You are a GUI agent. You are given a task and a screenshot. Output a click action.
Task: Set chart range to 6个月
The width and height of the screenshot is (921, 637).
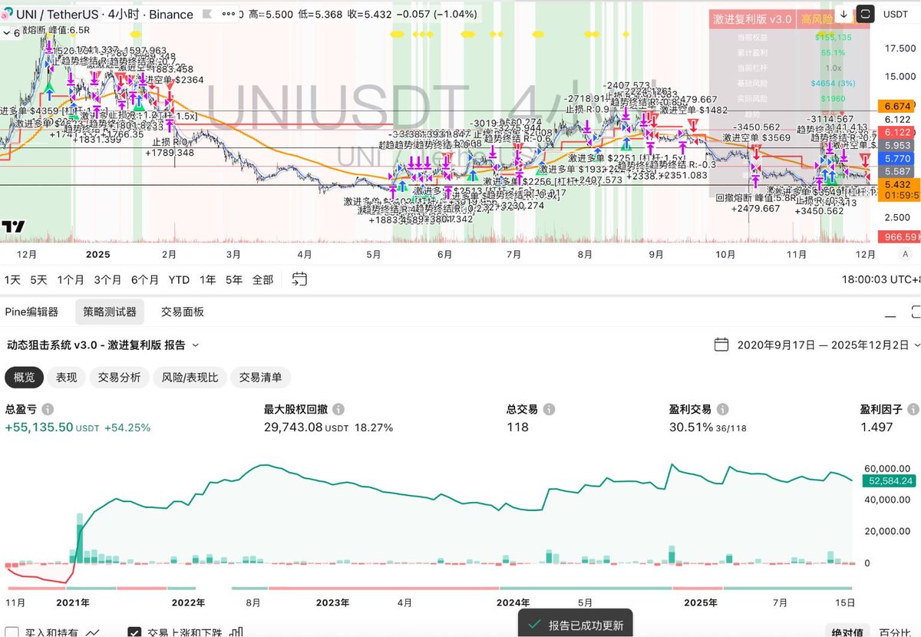(144, 279)
